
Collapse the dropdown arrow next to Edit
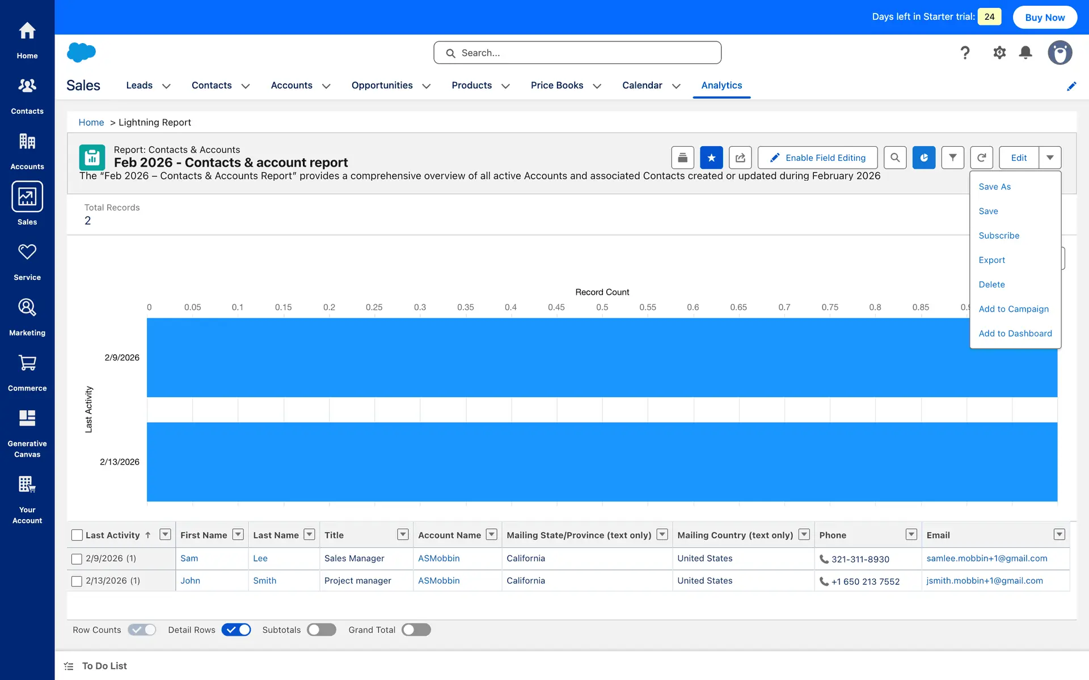(x=1050, y=158)
